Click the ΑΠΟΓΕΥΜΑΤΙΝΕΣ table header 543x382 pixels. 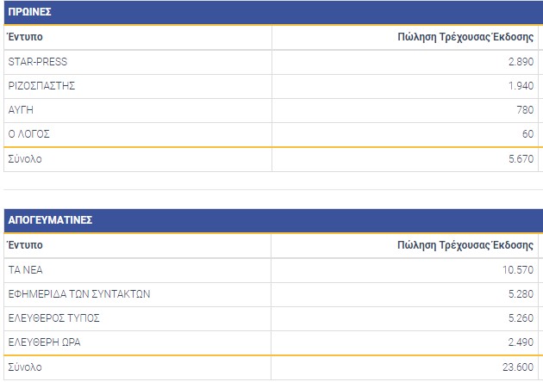pos(50,220)
